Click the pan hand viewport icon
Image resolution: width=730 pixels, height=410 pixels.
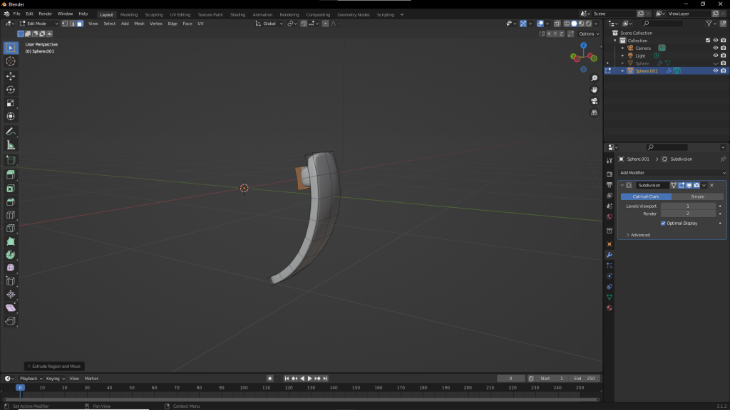[595, 90]
